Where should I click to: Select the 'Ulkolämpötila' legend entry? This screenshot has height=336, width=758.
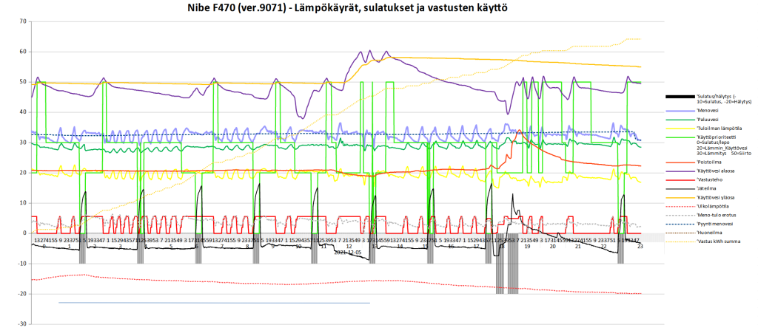(x=709, y=206)
